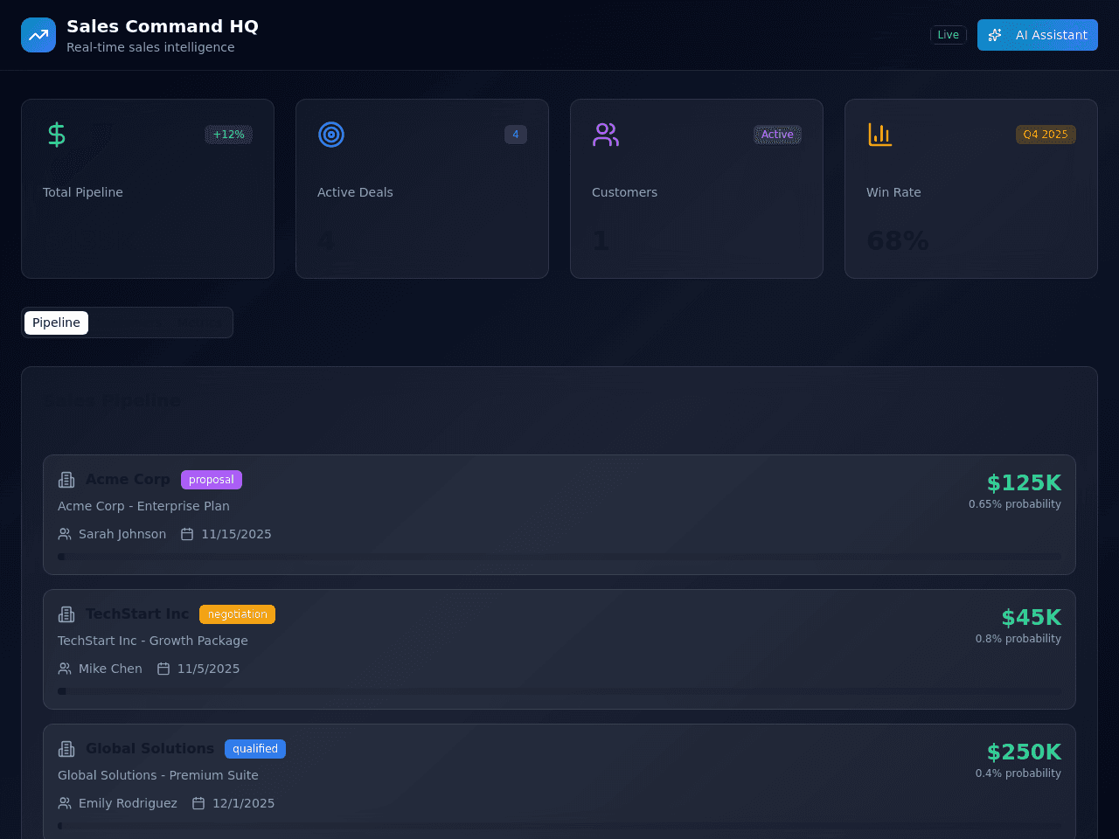This screenshot has width=1119, height=839.
Task: Click the 0.4% probability text
Action: [1018, 773]
